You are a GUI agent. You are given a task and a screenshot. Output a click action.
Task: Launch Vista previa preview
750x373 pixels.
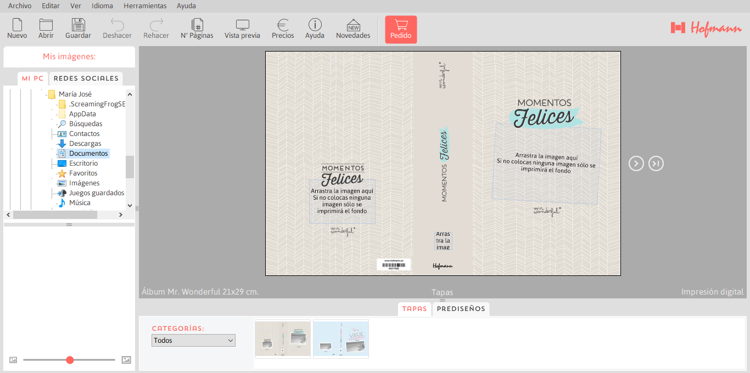[242, 29]
